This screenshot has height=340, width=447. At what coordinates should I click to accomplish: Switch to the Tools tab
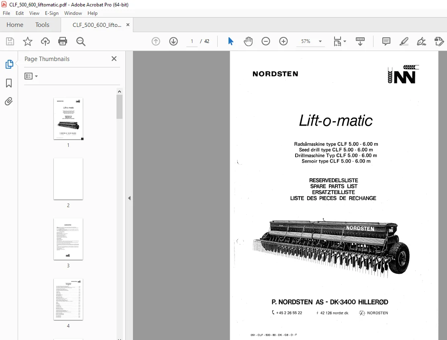click(42, 25)
